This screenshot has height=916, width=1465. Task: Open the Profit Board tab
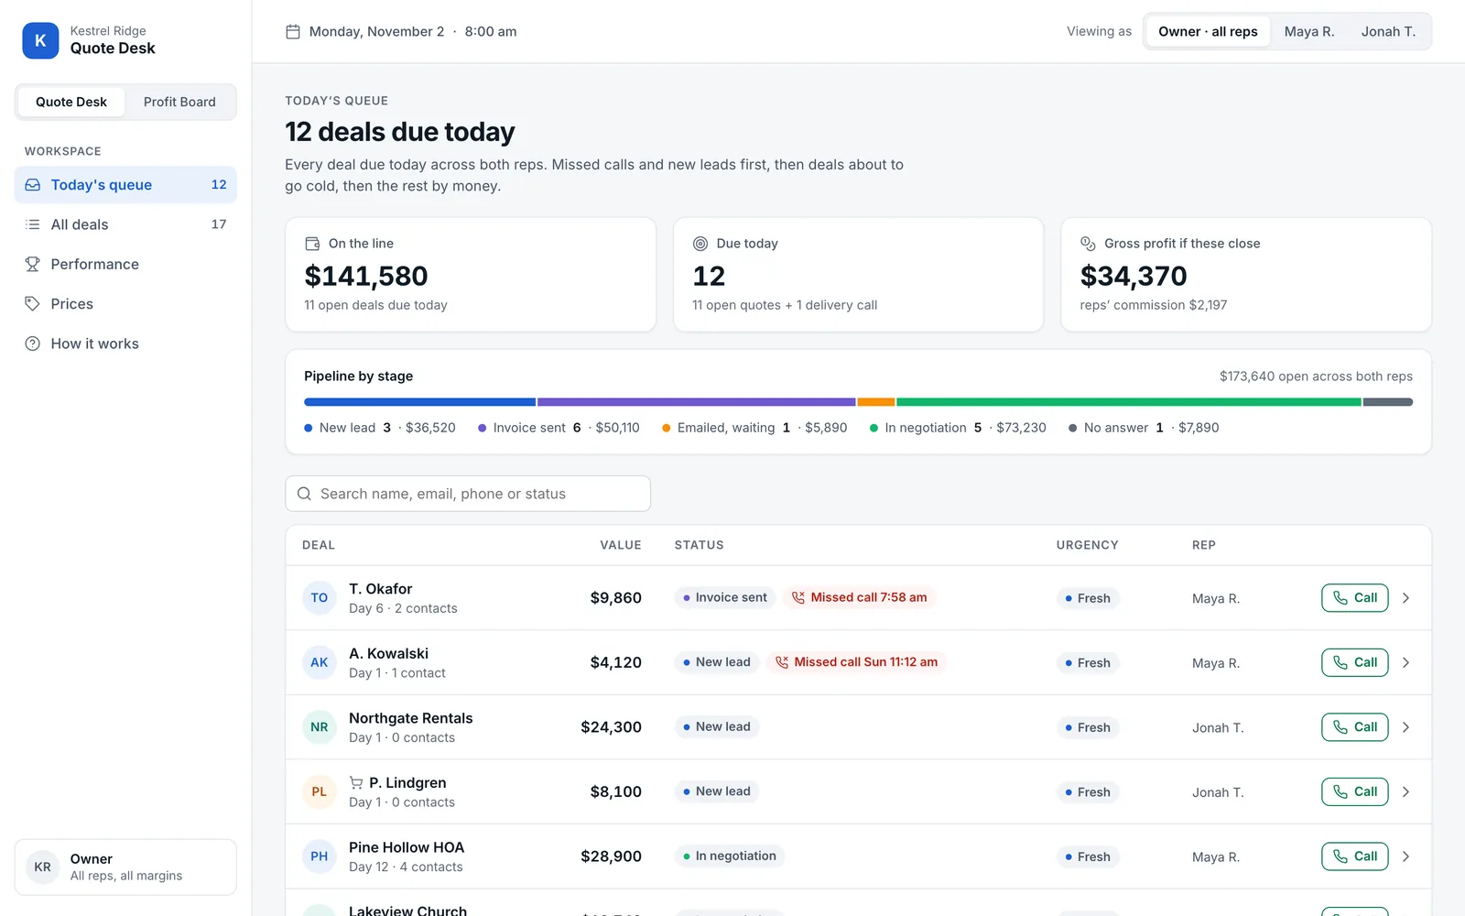pyautogui.click(x=179, y=102)
